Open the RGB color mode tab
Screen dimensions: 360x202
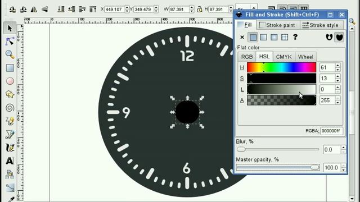247,57
